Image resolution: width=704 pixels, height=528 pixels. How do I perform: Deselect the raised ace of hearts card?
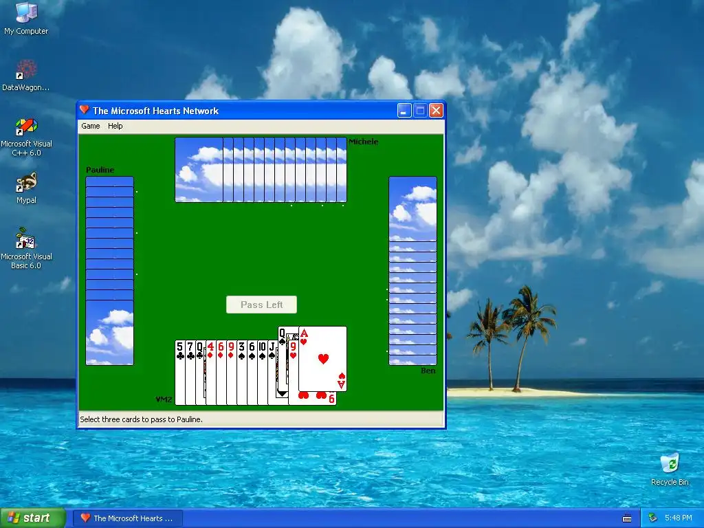pyautogui.click(x=323, y=359)
